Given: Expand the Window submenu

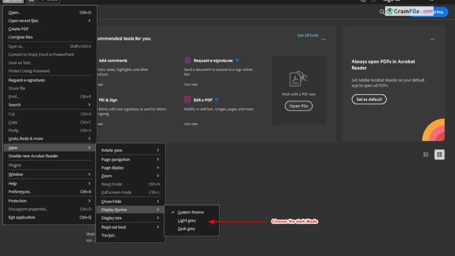Looking at the screenshot, I should [x=49, y=174].
